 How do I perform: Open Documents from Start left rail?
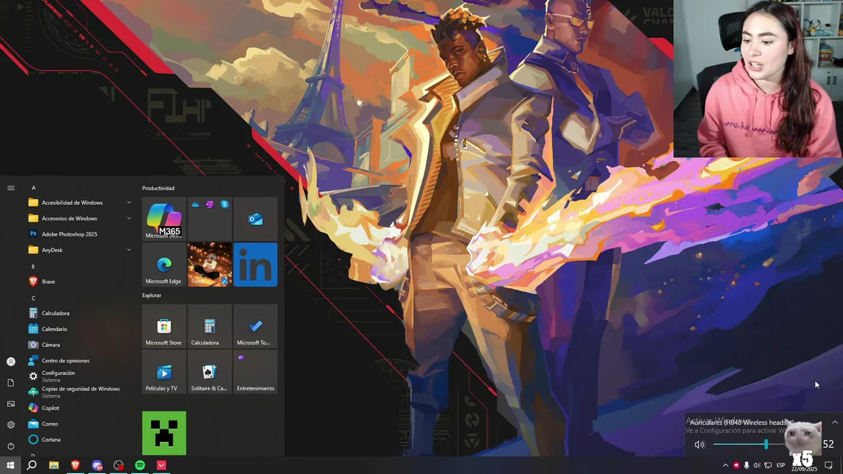[11, 382]
